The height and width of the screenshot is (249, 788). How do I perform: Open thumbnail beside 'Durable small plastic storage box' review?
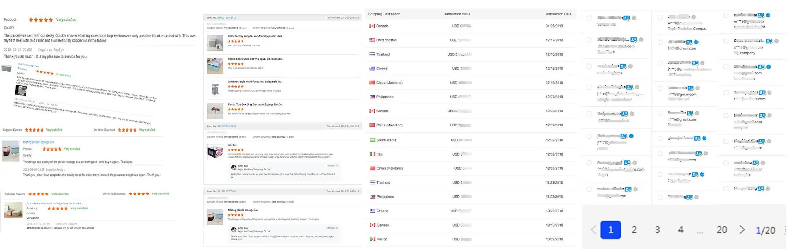coord(13,210)
